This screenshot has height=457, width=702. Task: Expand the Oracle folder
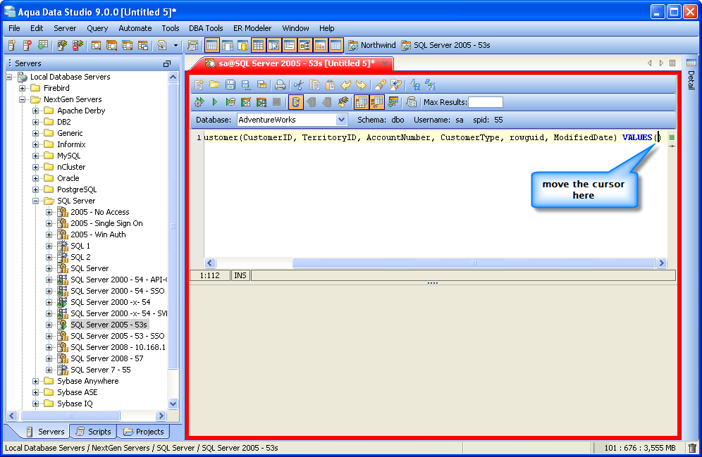click(x=35, y=178)
